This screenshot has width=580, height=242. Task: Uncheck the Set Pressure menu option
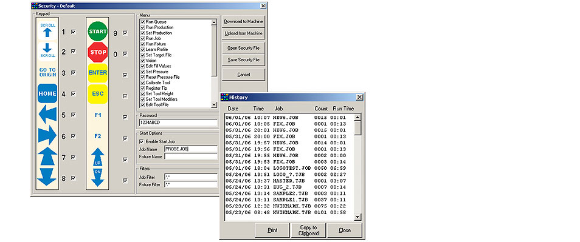142,72
